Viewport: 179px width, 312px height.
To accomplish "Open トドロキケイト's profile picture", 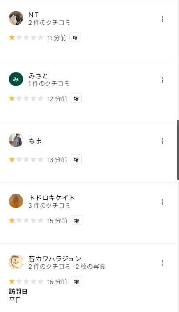I will click(16, 201).
